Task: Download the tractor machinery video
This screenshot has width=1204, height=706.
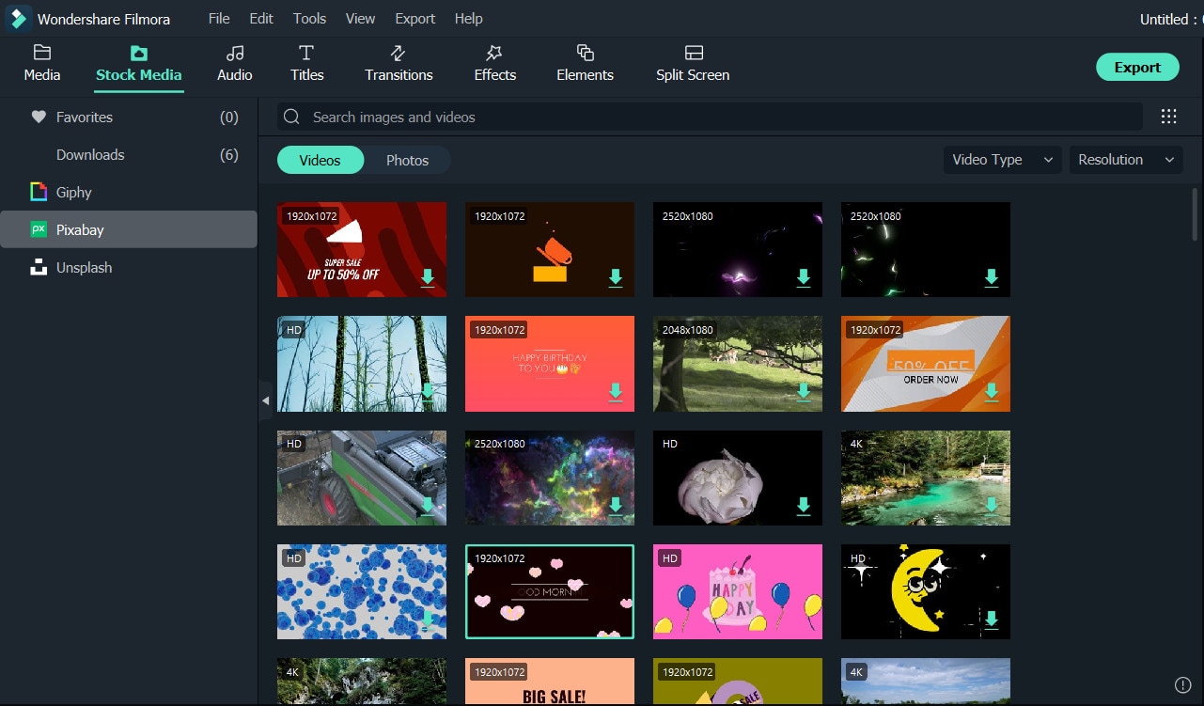Action: [x=428, y=506]
